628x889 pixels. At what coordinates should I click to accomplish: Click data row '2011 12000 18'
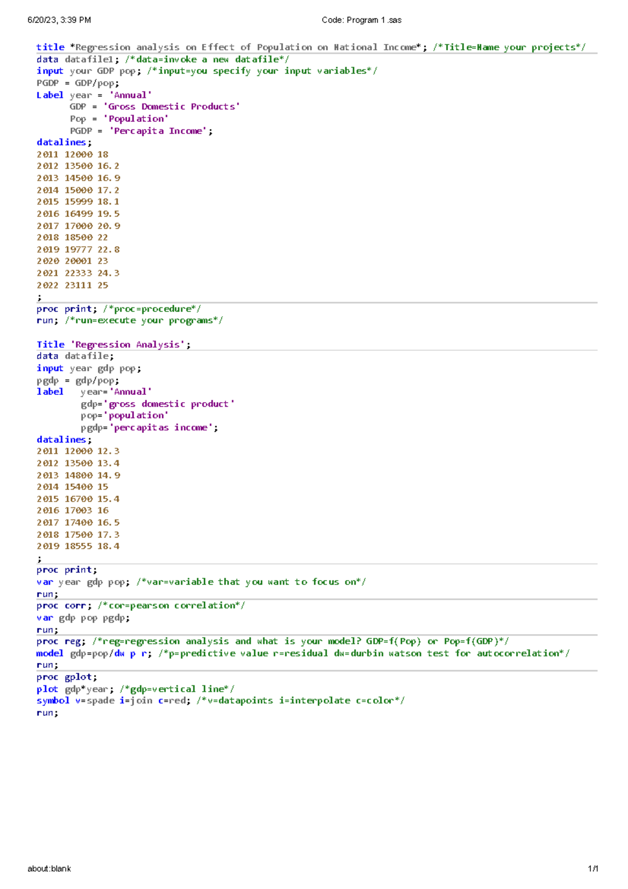(72, 154)
